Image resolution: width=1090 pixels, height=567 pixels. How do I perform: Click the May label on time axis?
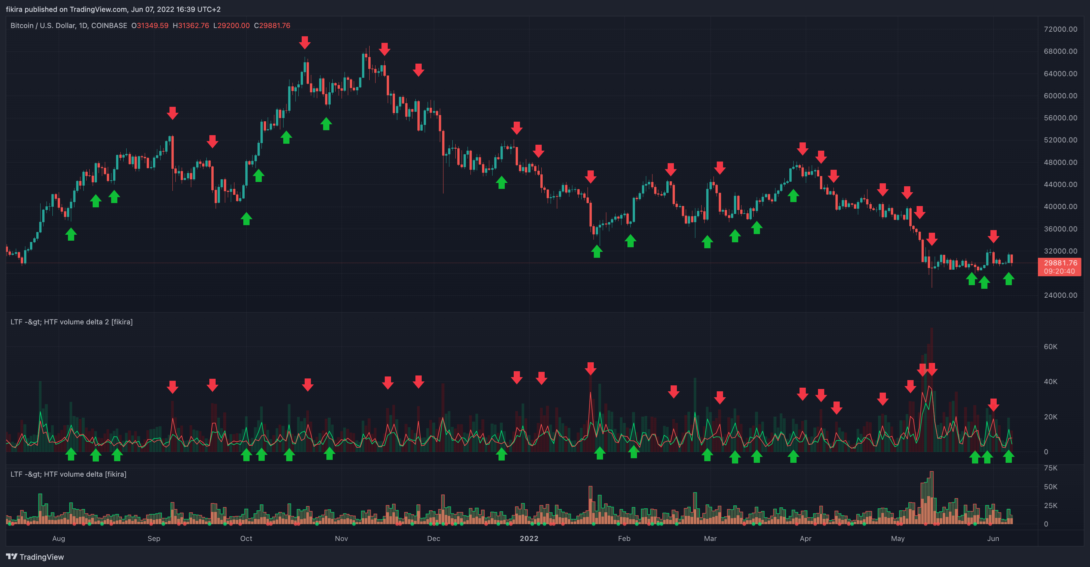pyautogui.click(x=898, y=538)
